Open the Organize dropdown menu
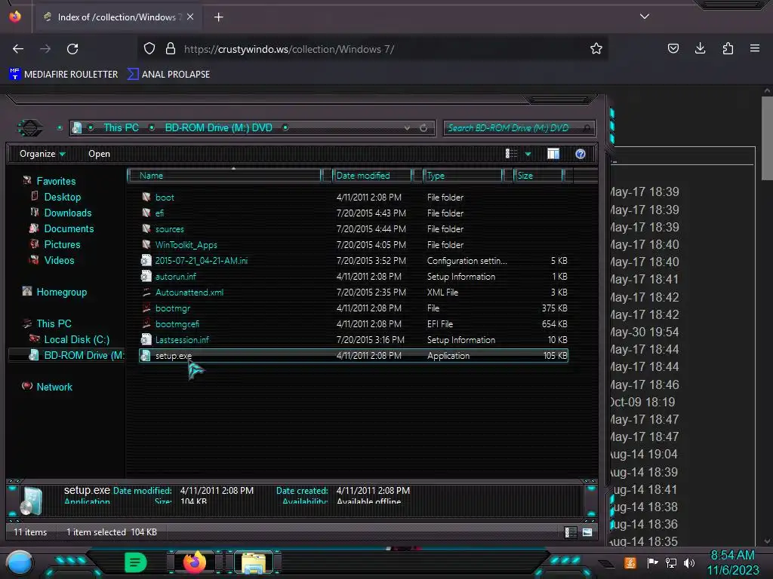Screen dimensions: 773x579 [42, 154]
